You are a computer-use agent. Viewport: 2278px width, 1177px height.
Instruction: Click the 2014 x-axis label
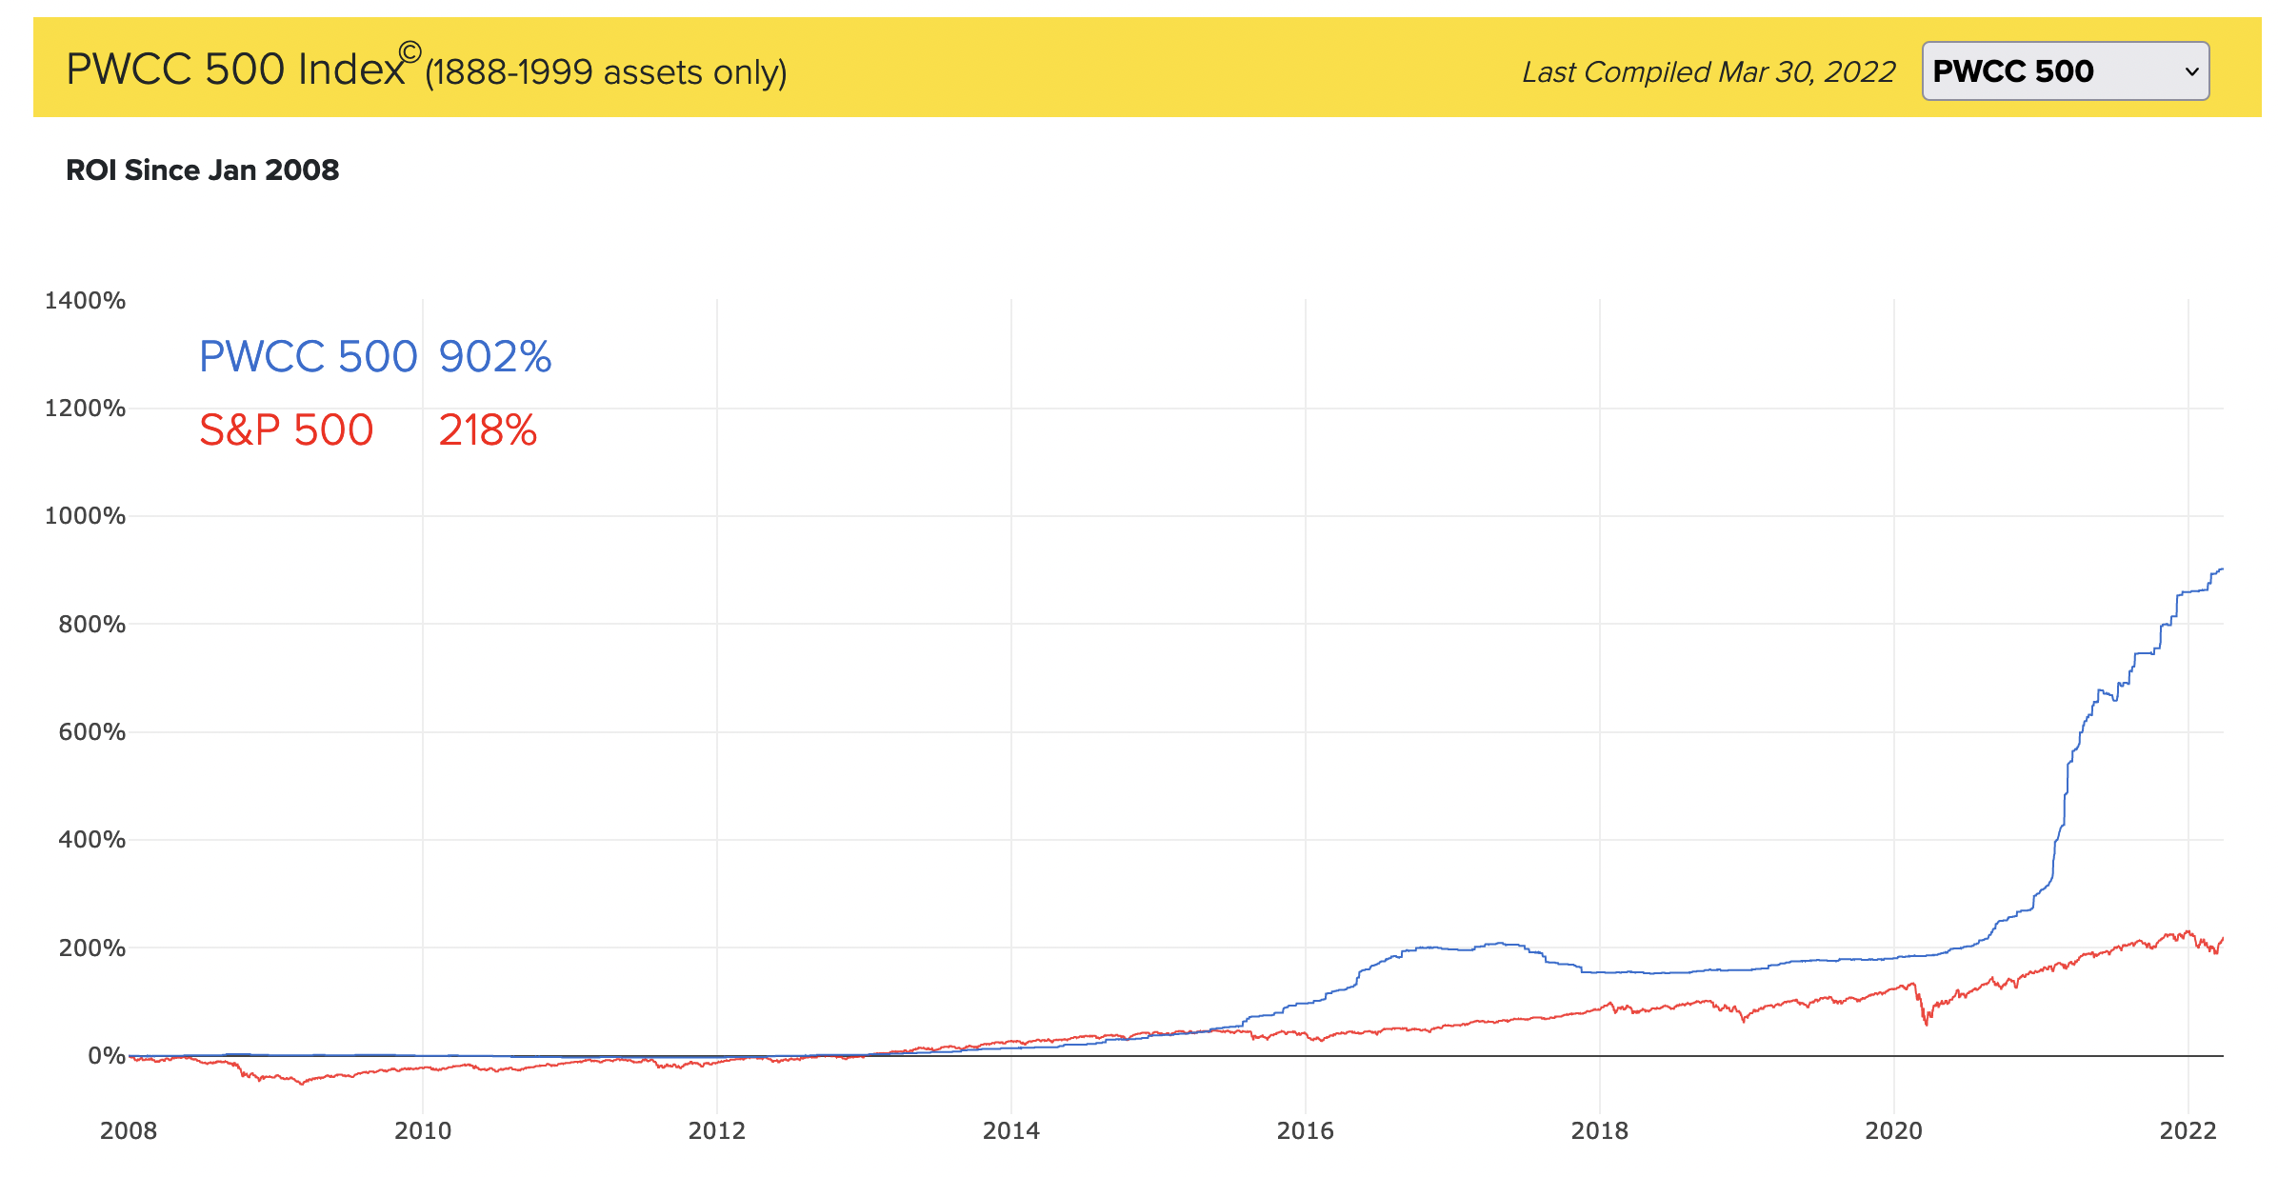[1011, 1130]
